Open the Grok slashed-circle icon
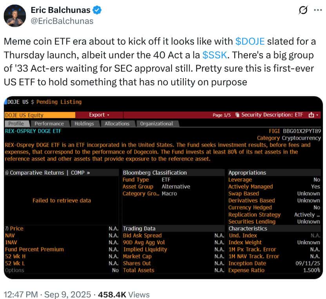 tap(303, 10)
